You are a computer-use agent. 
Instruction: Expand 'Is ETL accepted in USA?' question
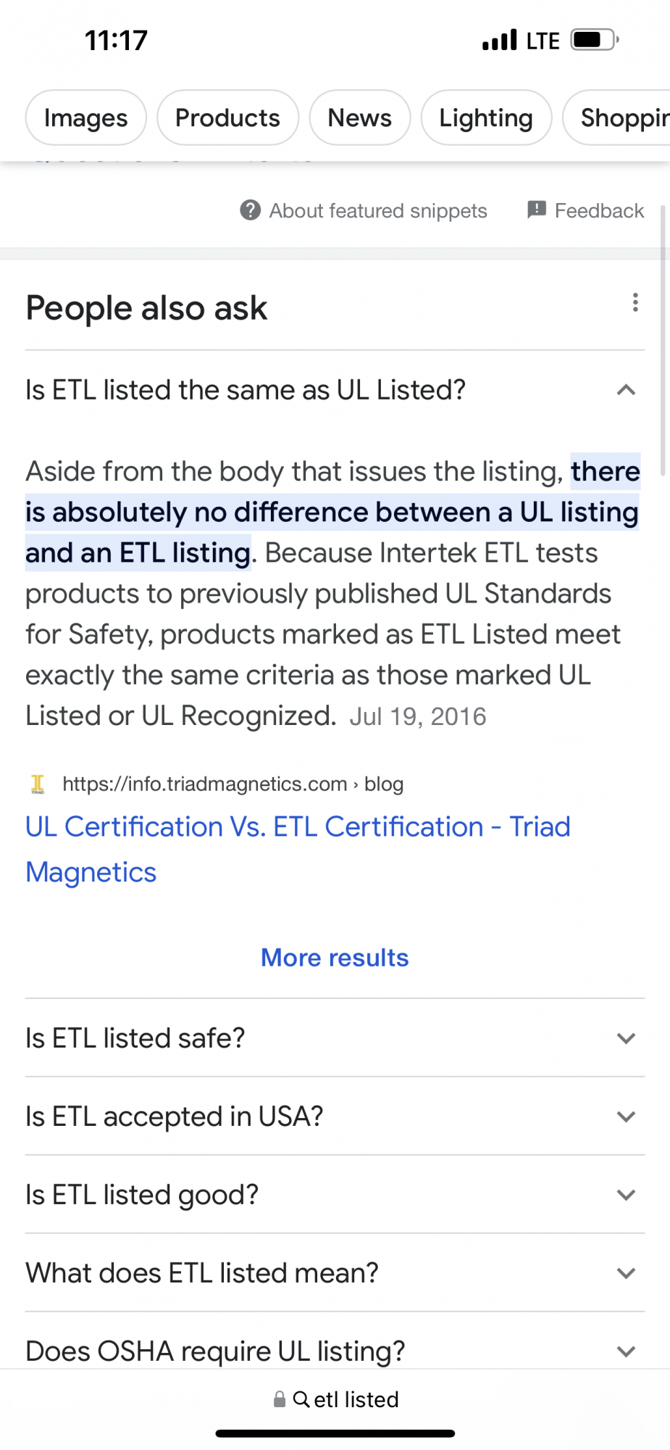point(335,1116)
